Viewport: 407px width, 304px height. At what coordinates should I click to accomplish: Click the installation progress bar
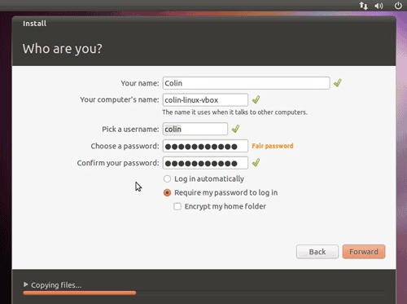(203, 293)
